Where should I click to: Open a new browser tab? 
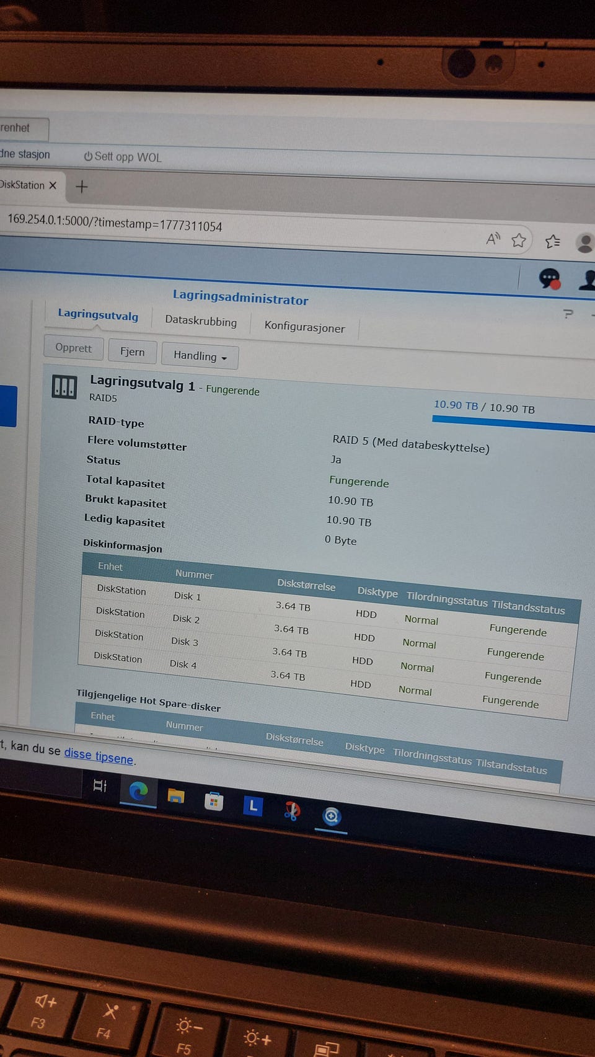81,187
